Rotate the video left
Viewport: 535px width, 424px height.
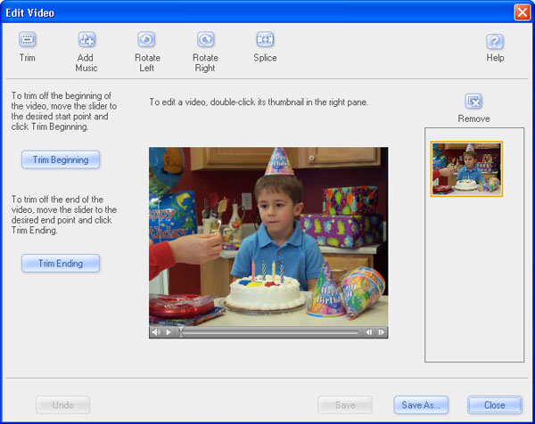pos(146,40)
